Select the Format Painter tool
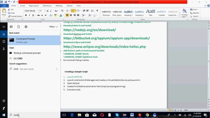 pos(15,16)
